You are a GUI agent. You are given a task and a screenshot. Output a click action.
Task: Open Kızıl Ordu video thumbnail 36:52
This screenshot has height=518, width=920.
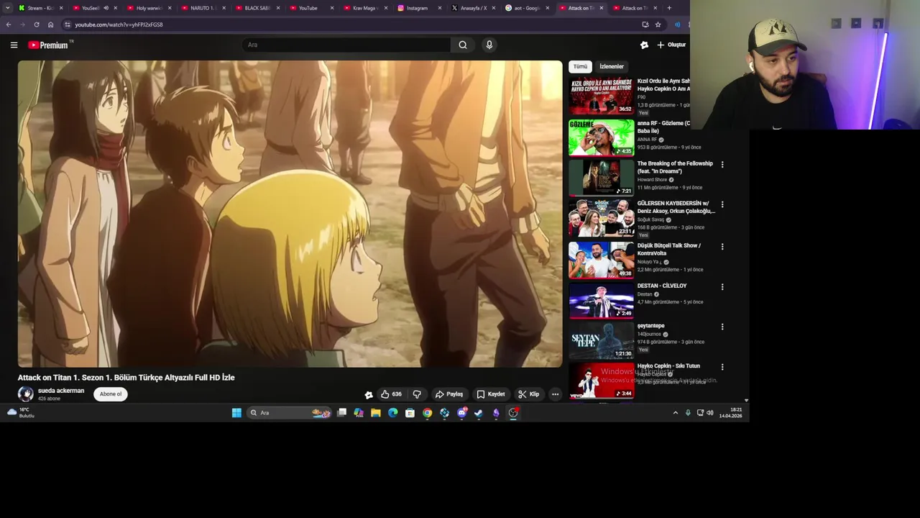point(602,96)
